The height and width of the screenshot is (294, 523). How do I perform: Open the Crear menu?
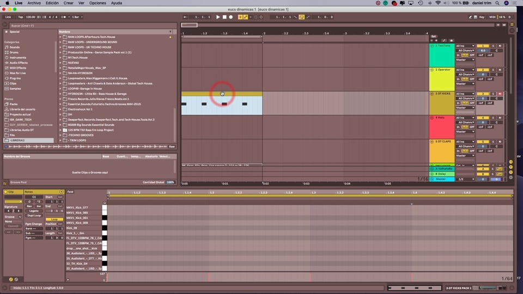click(69, 3)
